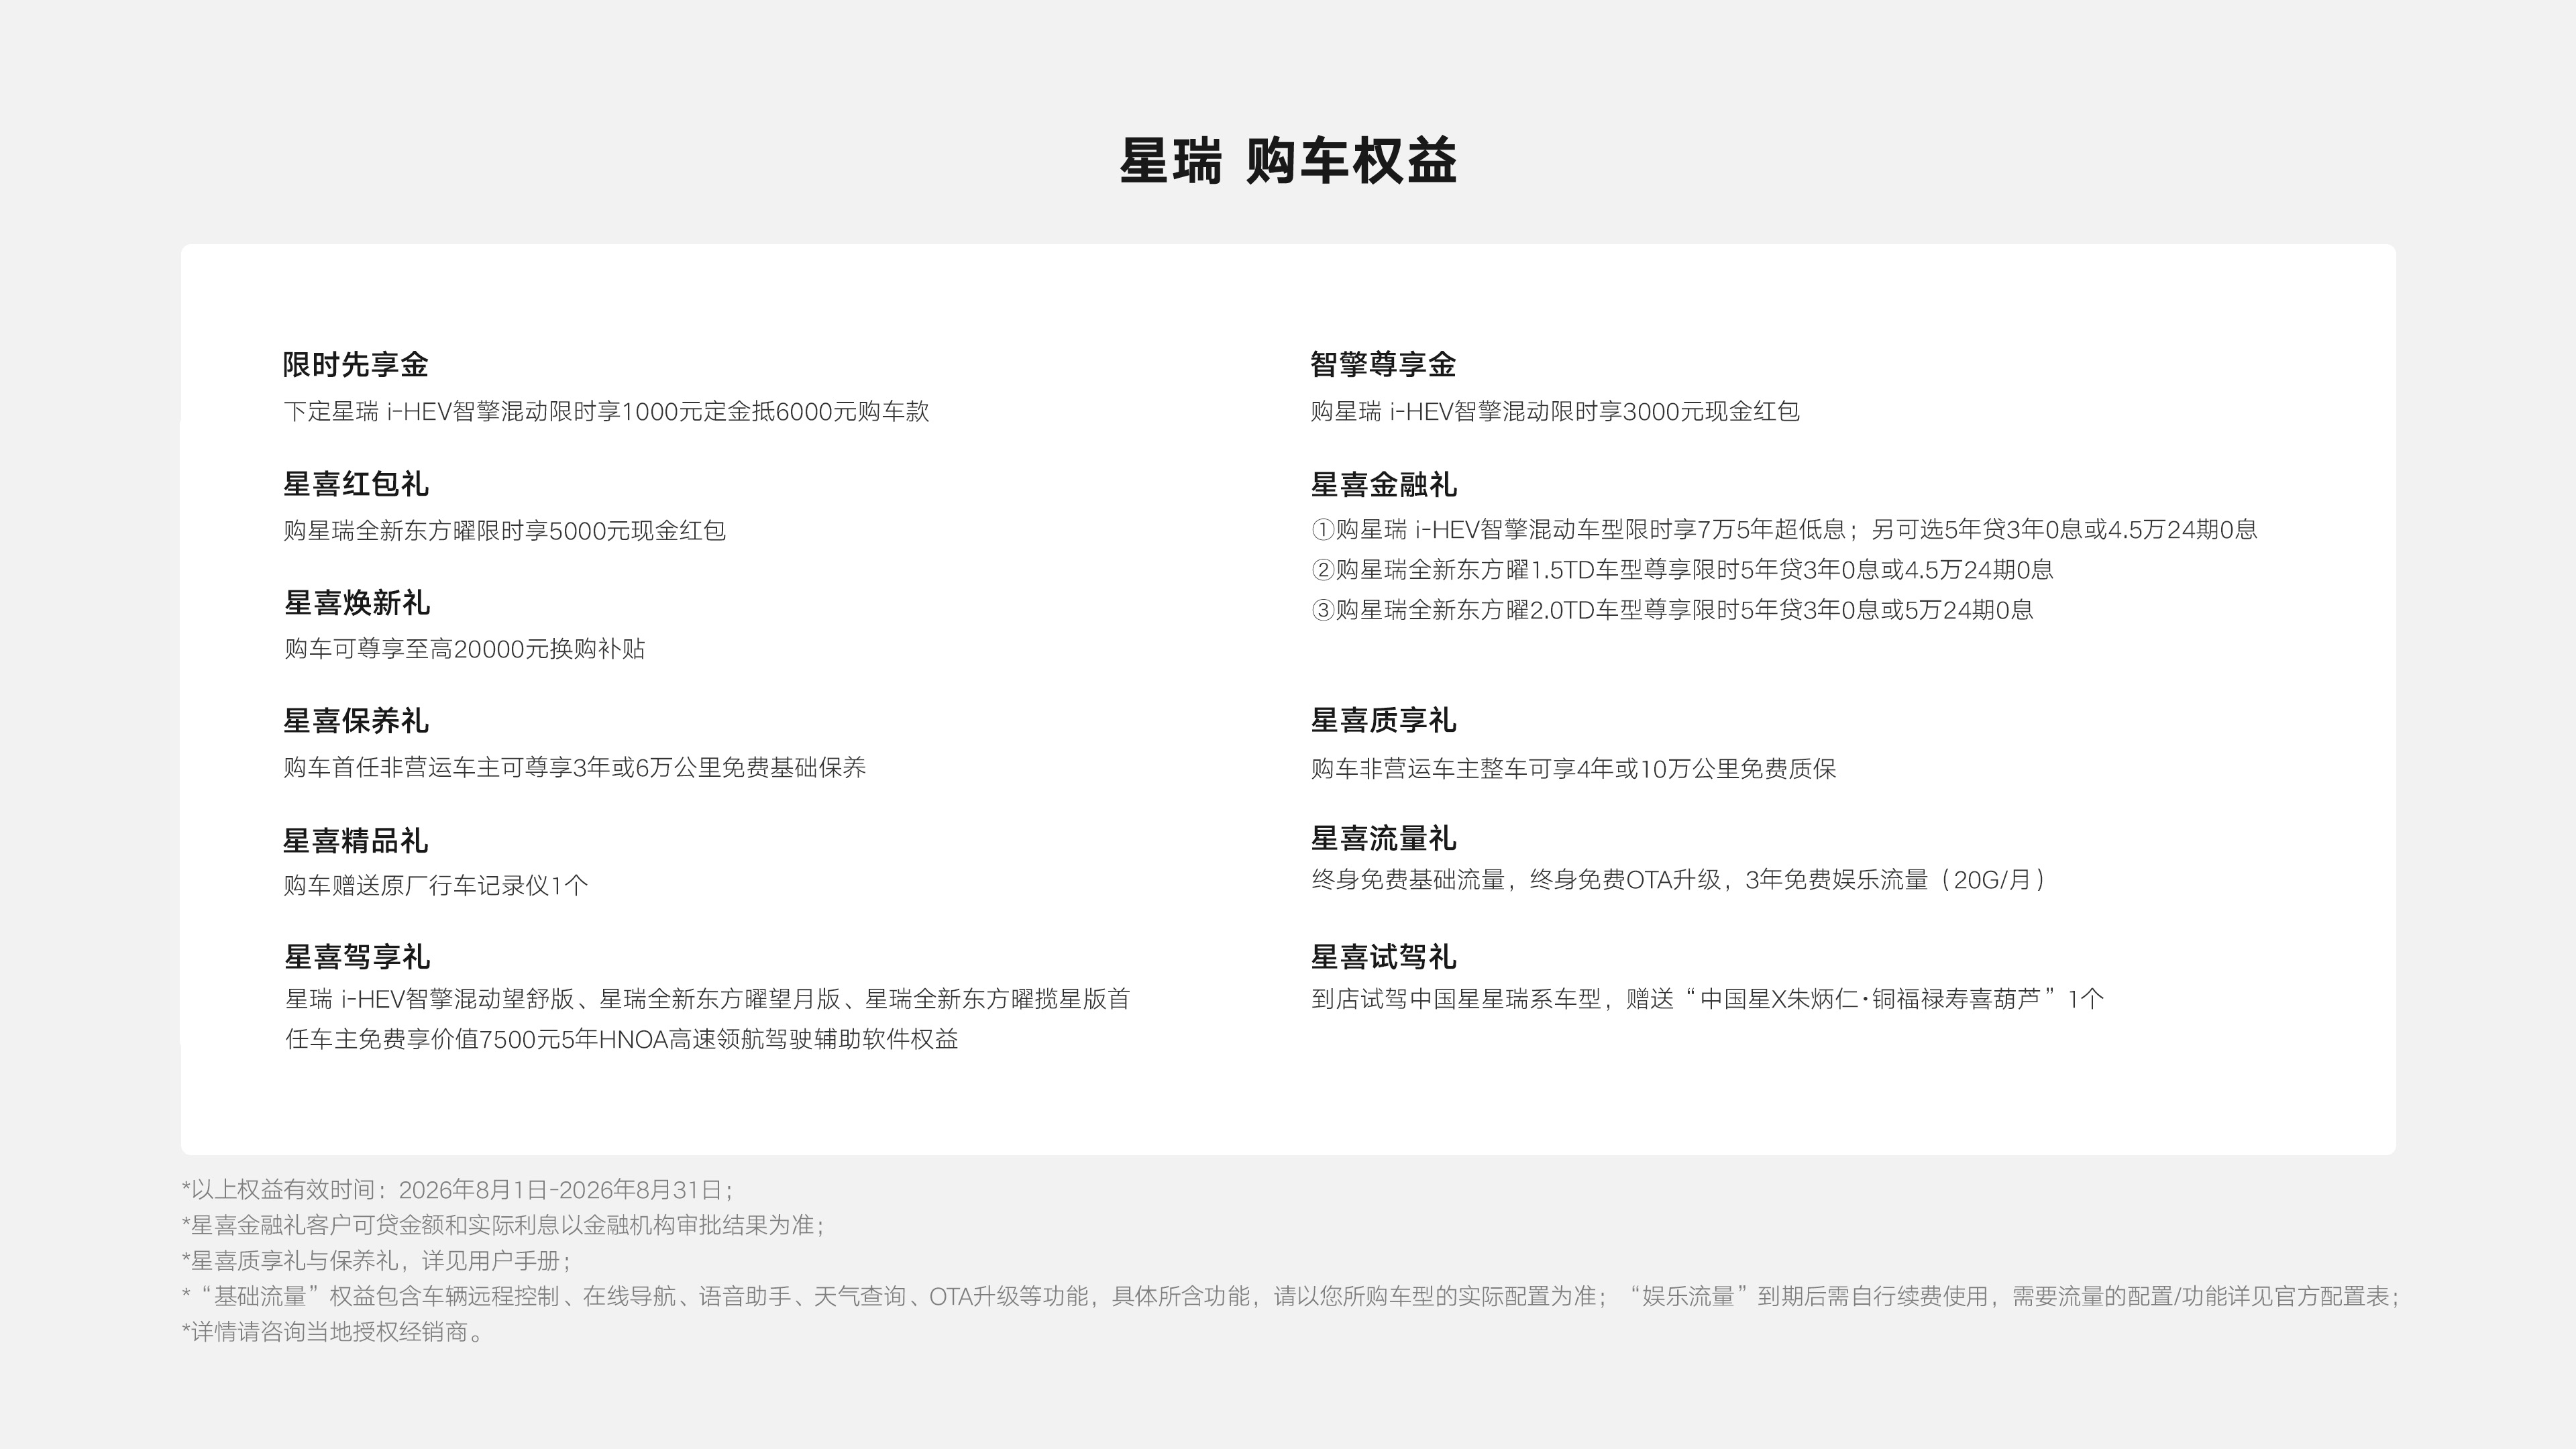This screenshot has width=2576, height=1449.
Task: Click the line "购星瑞全新东方曜限时享5000元现金红包"
Action: click(x=504, y=530)
